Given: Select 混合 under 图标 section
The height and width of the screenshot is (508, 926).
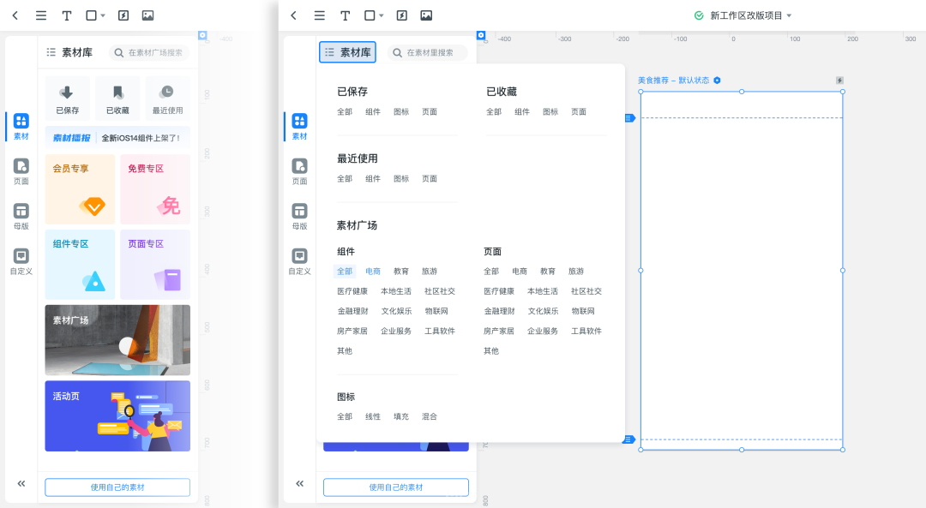Looking at the screenshot, I should pyautogui.click(x=430, y=416).
